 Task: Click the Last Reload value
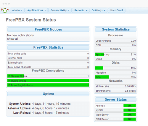click(x=51, y=113)
